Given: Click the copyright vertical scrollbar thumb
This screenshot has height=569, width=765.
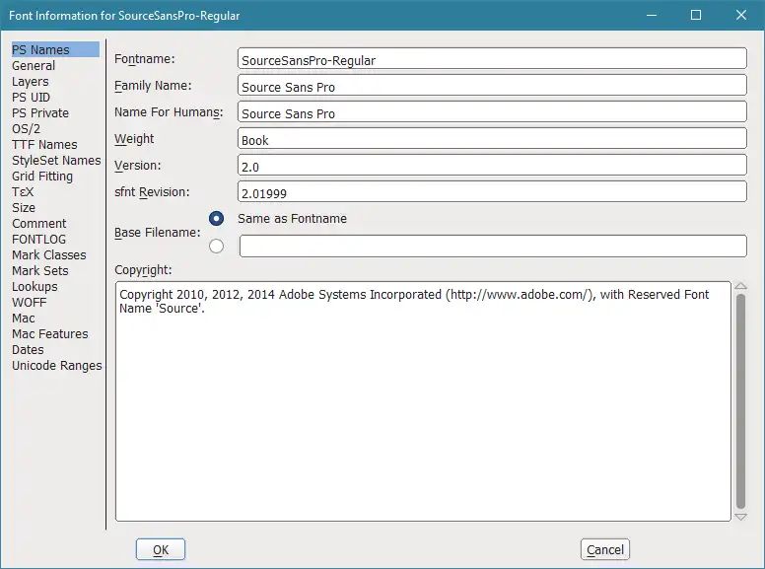Looking at the screenshot, I should [740, 401].
